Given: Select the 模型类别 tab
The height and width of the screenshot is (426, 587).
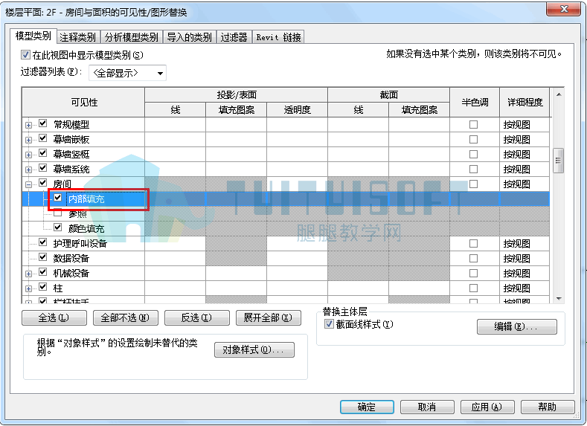Looking at the screenshot, I should click(33, 36).
